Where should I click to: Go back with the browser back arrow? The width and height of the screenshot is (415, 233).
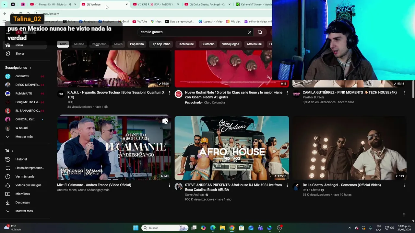click(5, 14)
